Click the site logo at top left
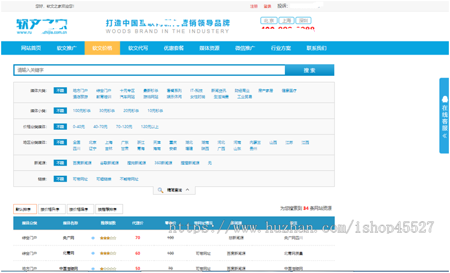 click(x=42, y=26)
